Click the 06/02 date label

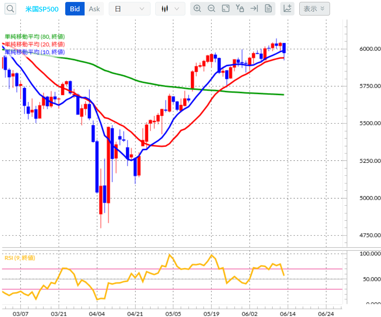pyautogui.click(x=250, y=314)
